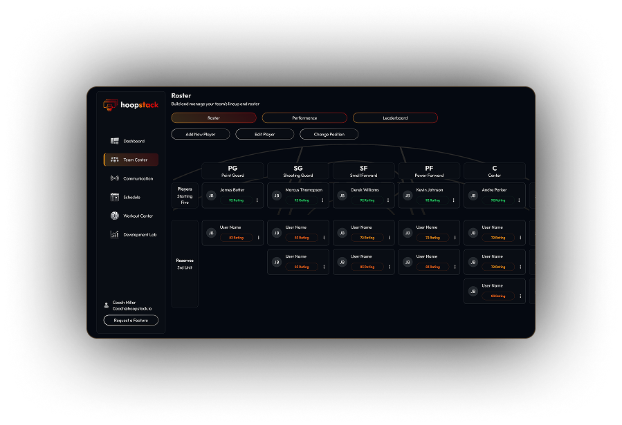Click avatar of PF reserve with 72 Rating
Image resolution: width=622 pixels, height=425 pixels.
(x=408, y=233)
